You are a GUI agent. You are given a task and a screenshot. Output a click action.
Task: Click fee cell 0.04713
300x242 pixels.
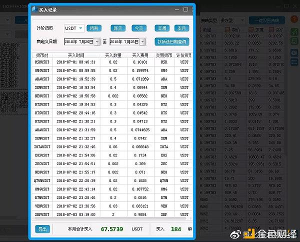[x=140, y=121]
